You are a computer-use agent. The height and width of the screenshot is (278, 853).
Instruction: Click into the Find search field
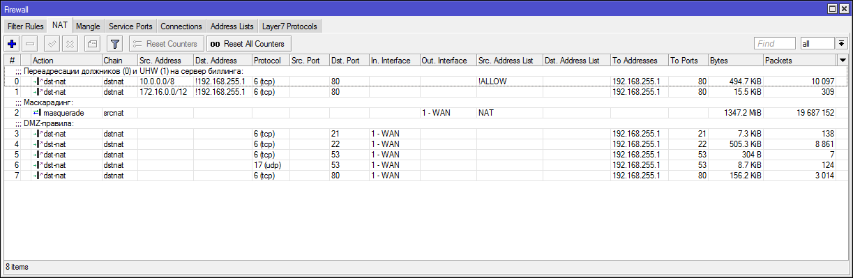pos(775,43)
